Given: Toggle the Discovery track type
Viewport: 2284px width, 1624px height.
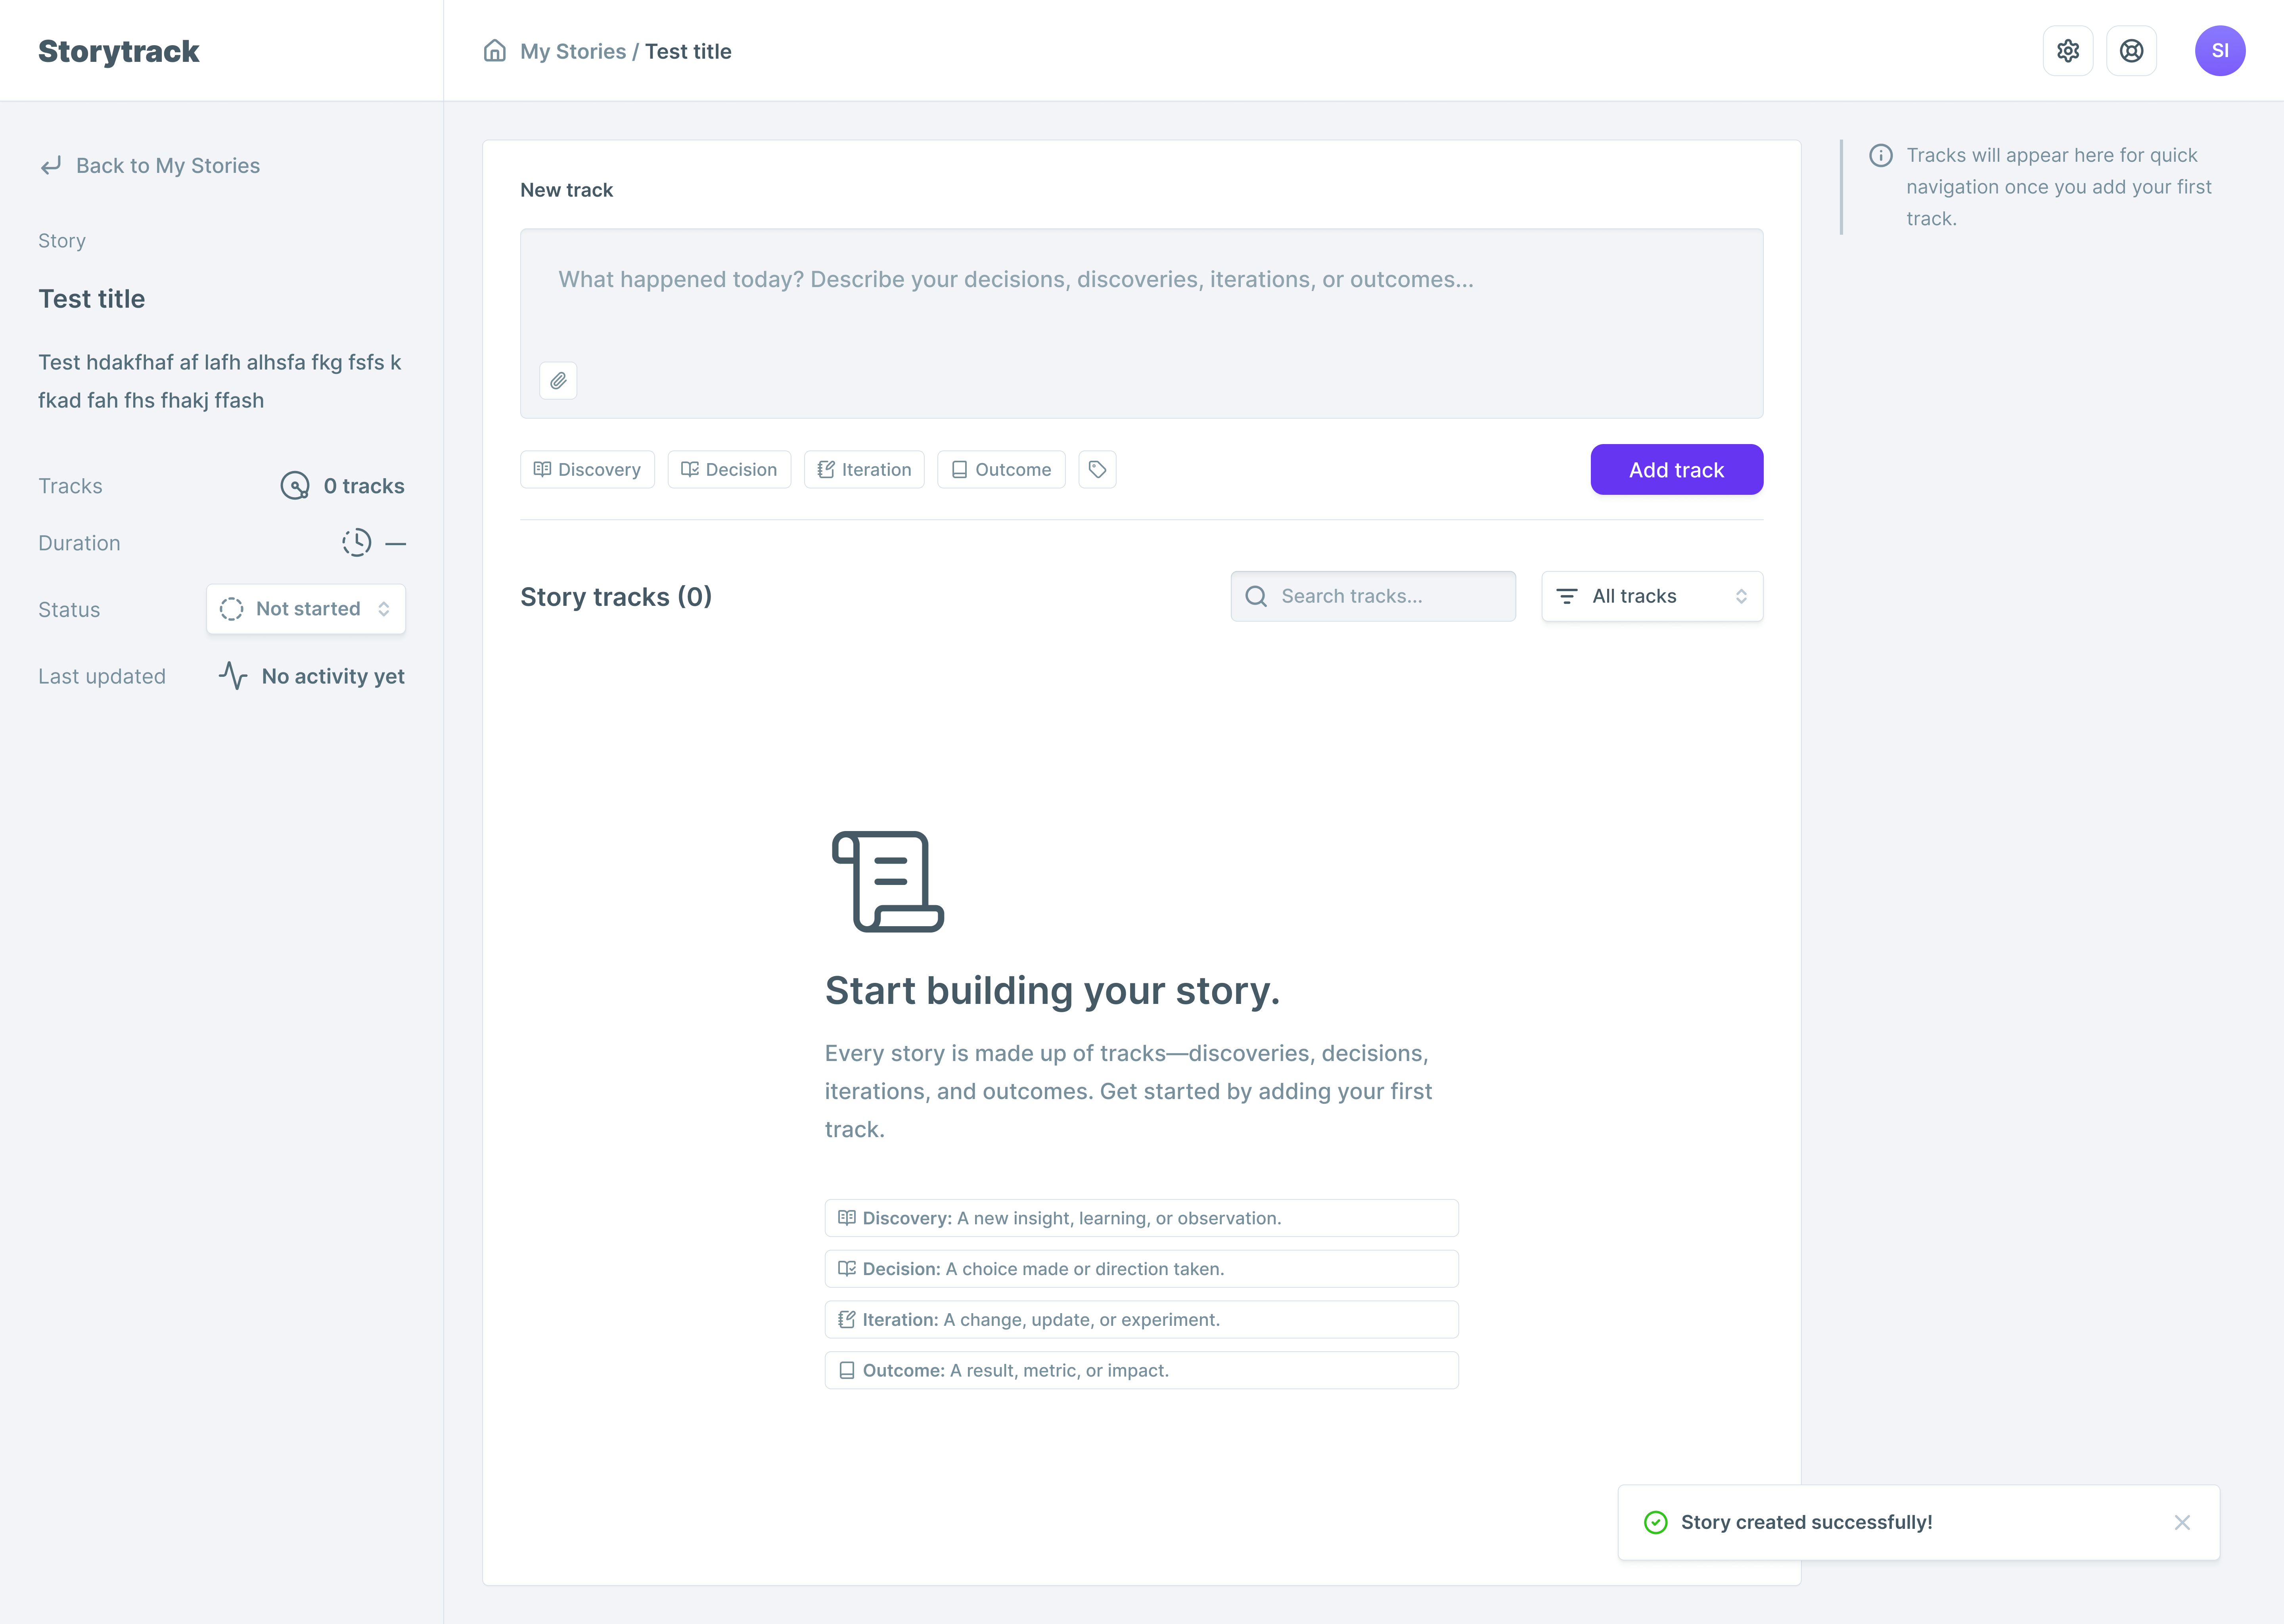Looking at the screenshot, I should click(x=587, y=469).
